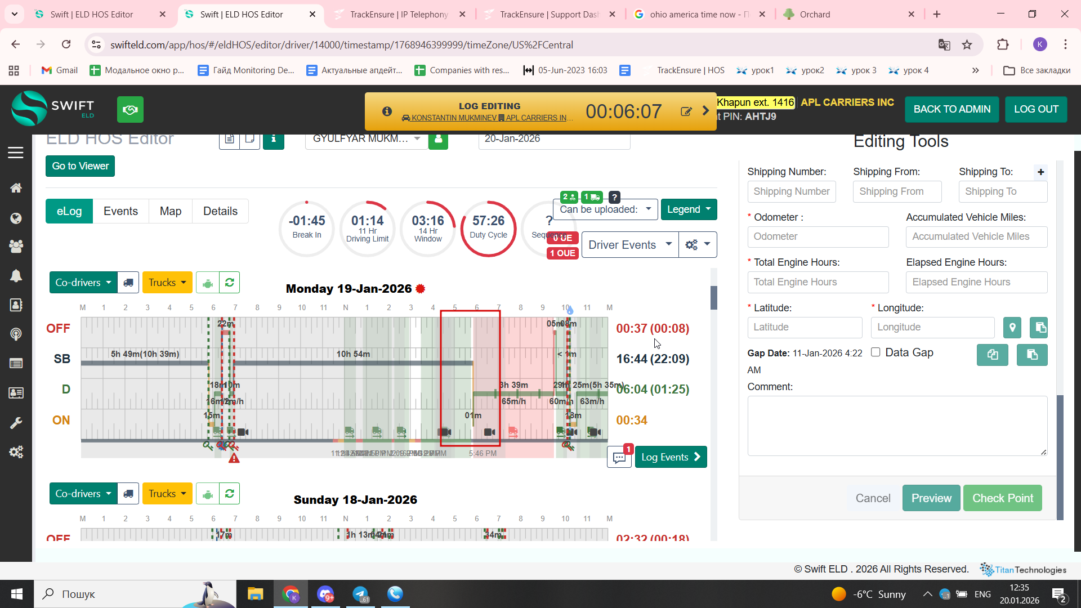Expand the 'Can be uploaded' dropdown

(605, 209)
